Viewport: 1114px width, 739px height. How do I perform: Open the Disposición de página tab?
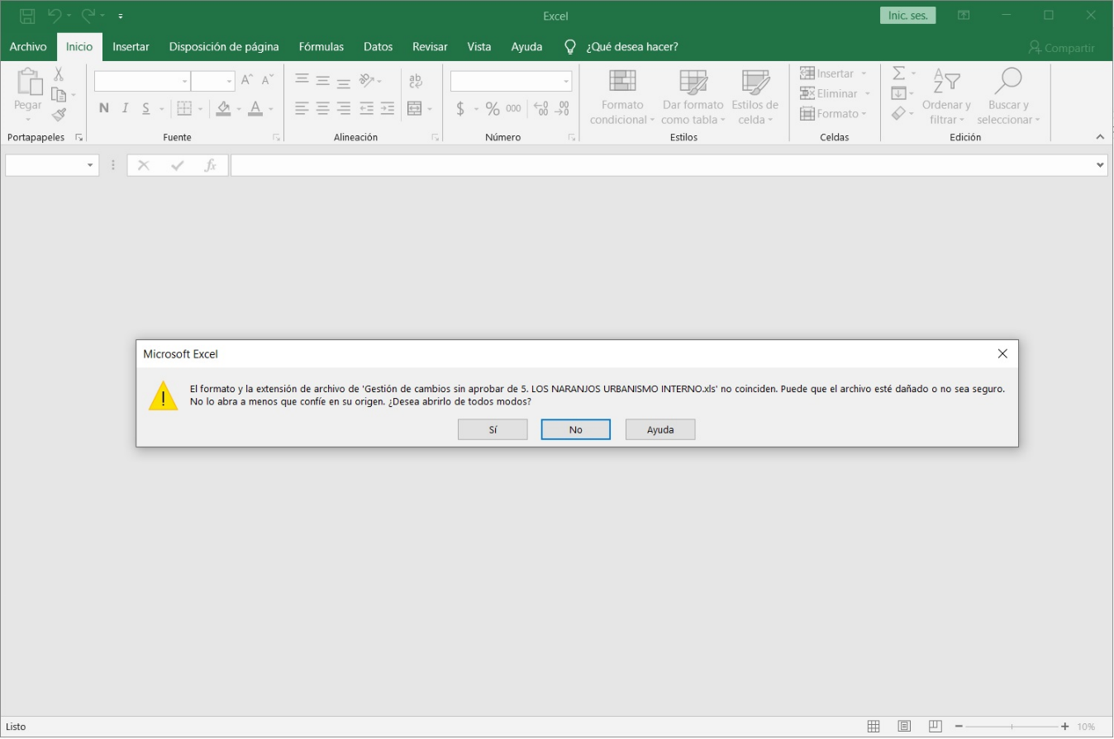point(224,47)
